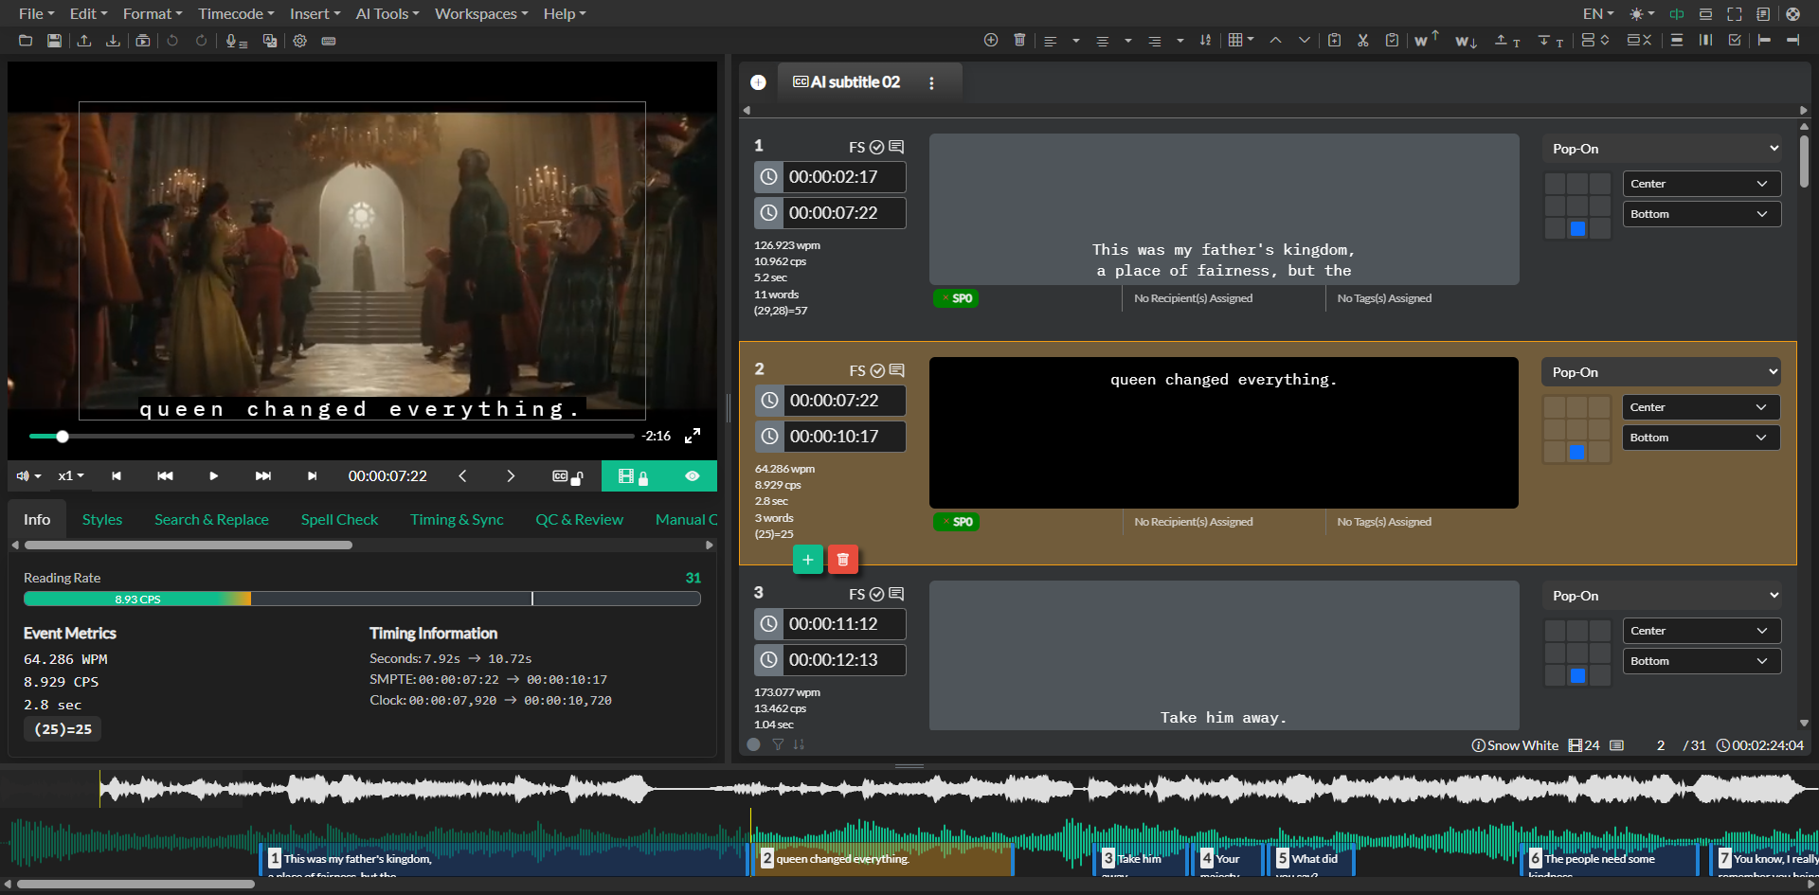Viewport: 1819px width, 895px height.
Task: Open the Center alignment dropdown for event 2
Action: [x=1701, y=407]
